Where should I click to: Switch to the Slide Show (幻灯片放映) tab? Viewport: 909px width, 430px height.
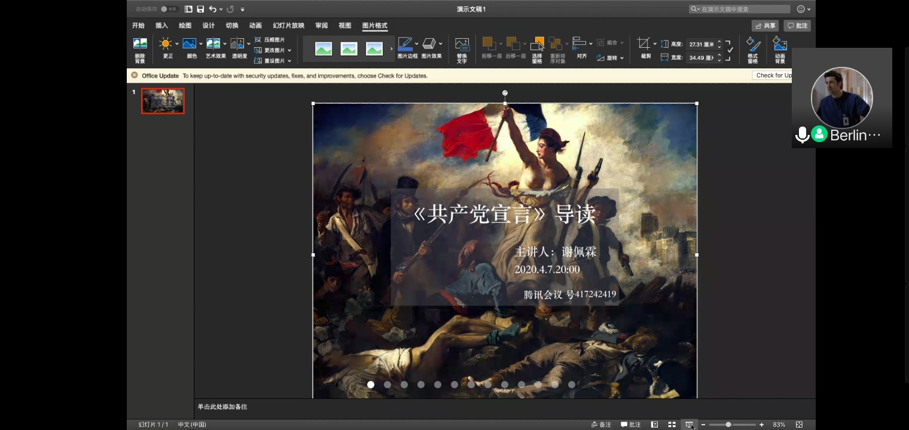(288, 26)
